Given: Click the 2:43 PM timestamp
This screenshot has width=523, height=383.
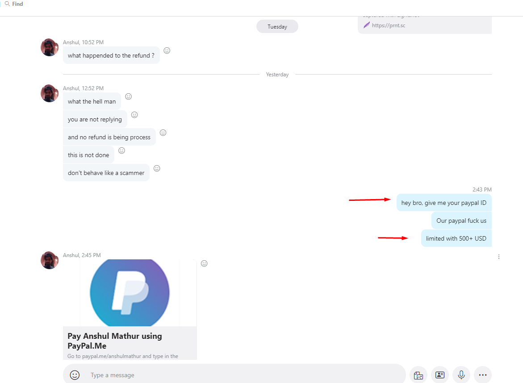Looking at the screenshot, I should point(482,189).
